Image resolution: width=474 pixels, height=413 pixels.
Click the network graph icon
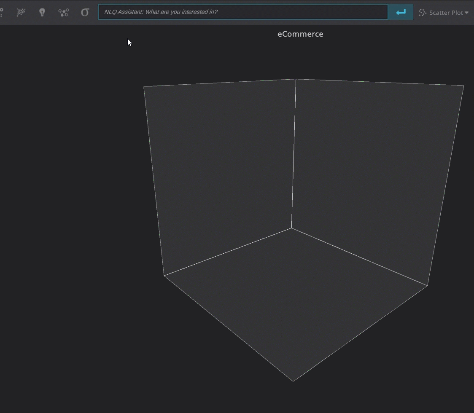64,12
